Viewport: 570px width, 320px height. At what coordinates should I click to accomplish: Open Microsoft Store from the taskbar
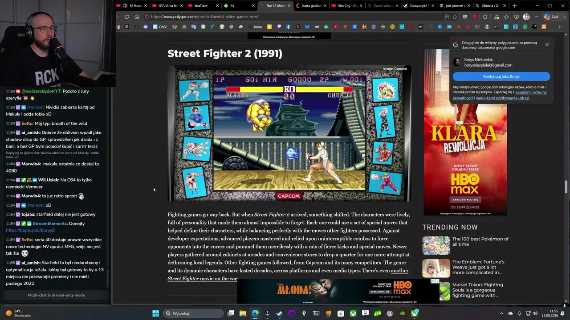coord(341,313)
